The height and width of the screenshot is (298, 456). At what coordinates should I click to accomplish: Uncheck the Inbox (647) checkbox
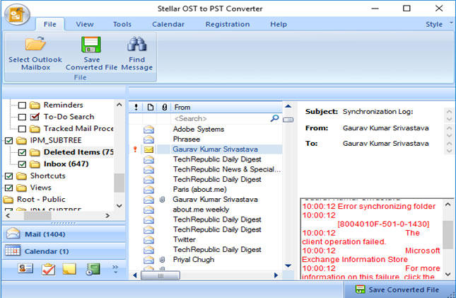tap(22, 164)
